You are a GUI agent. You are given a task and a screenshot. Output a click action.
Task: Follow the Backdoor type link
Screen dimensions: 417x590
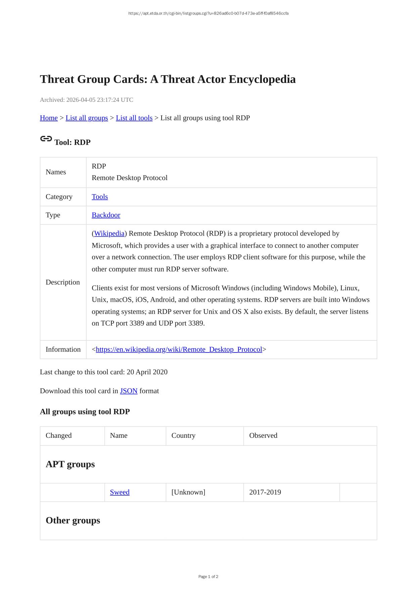point(106,215)
